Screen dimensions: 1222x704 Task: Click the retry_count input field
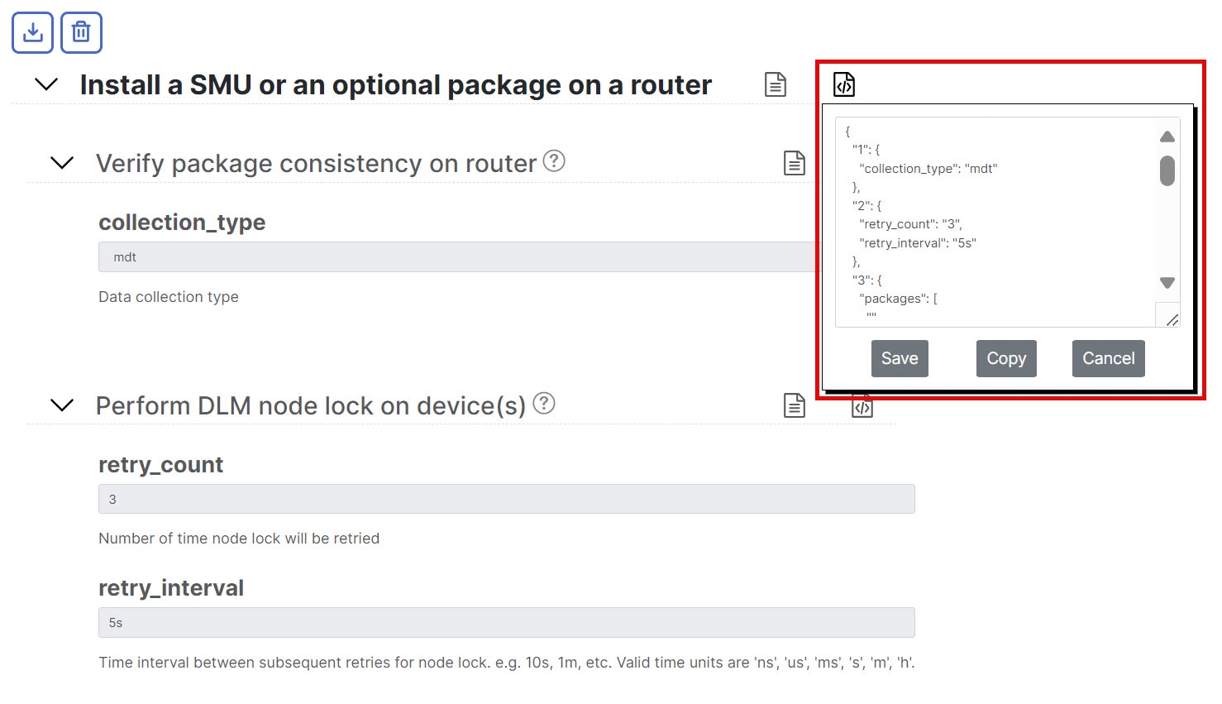click(x=507, y=499)
